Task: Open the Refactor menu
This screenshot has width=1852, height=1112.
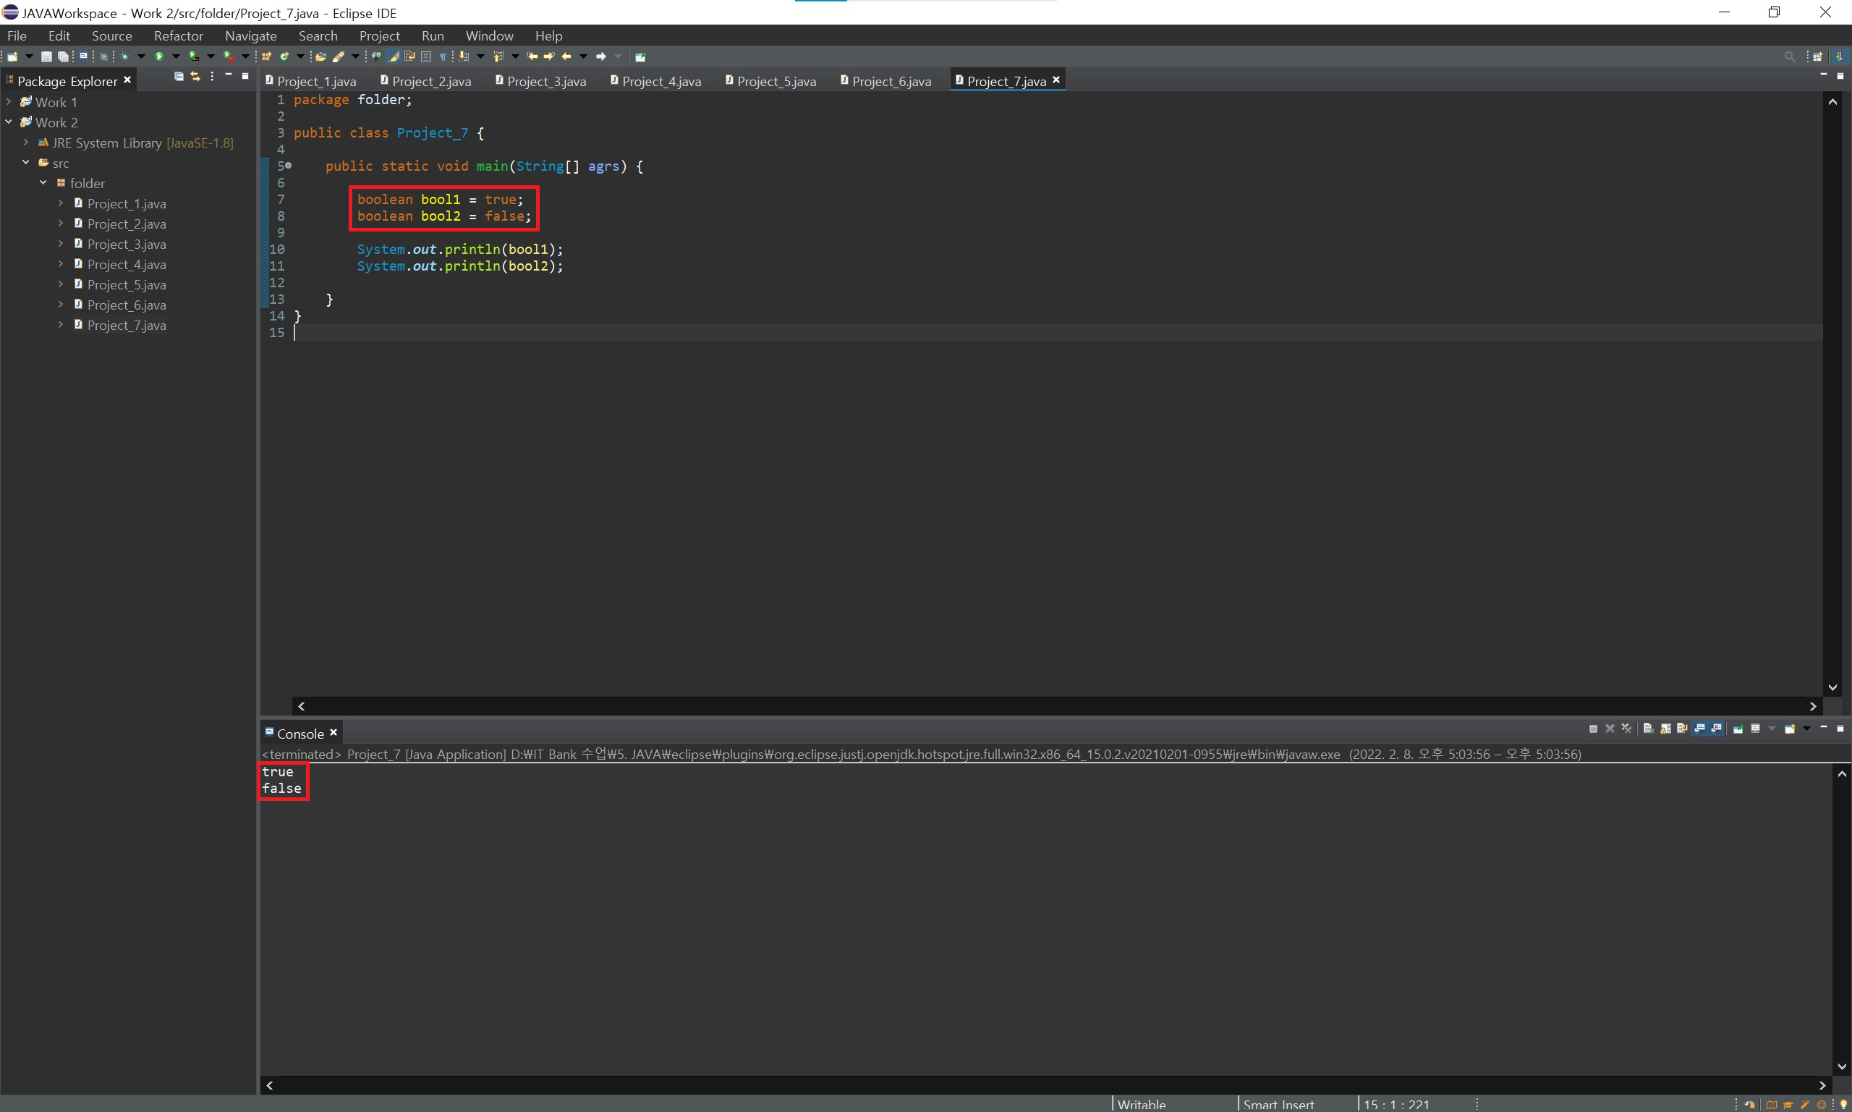Action: click(x=178, y=36)
